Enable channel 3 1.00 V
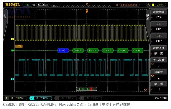Image resolution: width=171 pixels, height=109 pixels. (66, 98)
